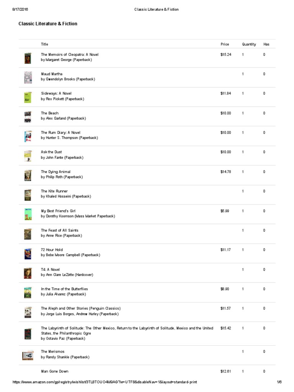
Task: Open the Maud Martha cover image
Action: point(28,77)
